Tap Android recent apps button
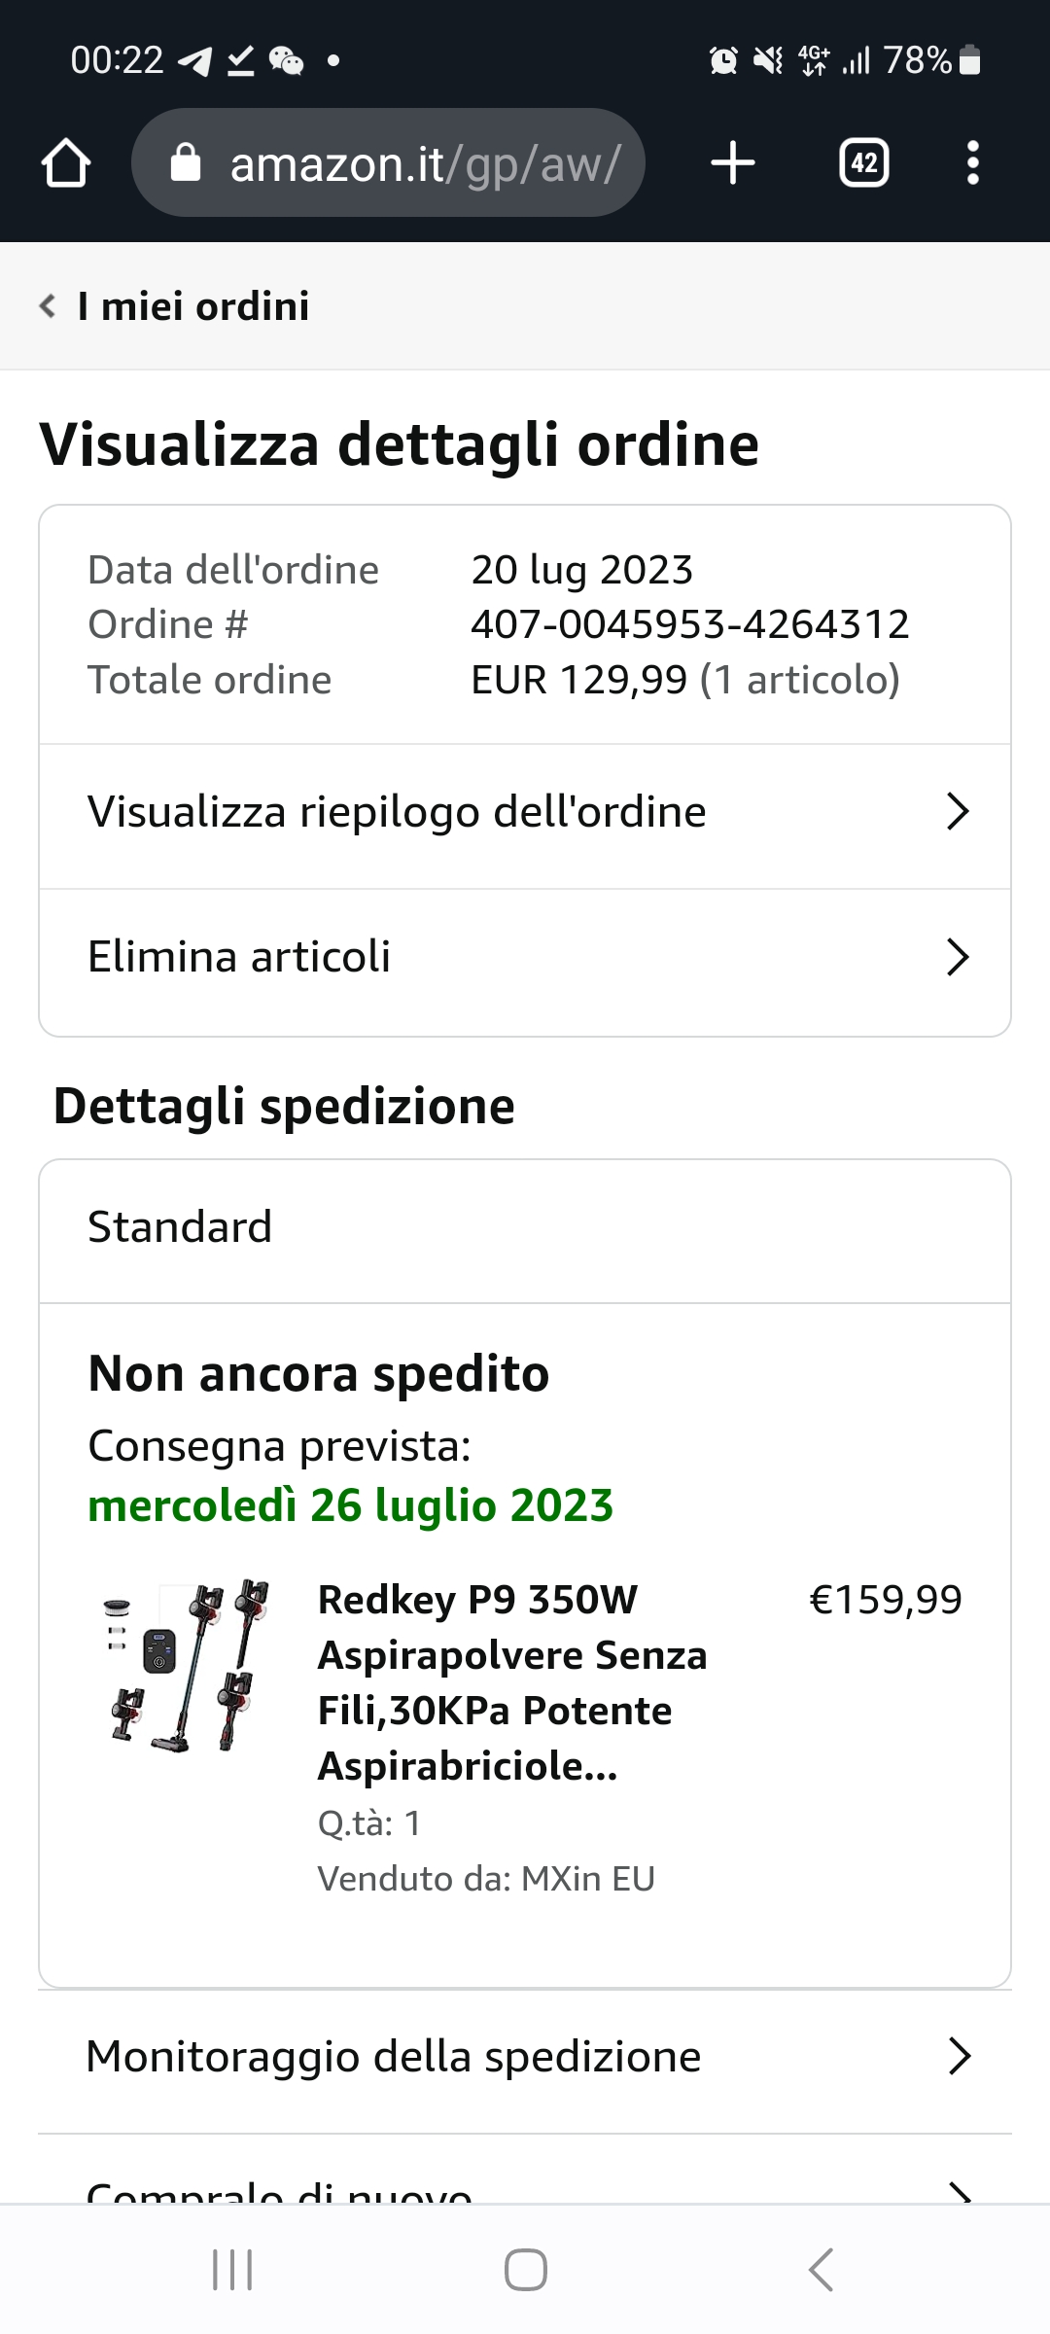This screenshot has width=1050, height=2334. point(232,2270)
